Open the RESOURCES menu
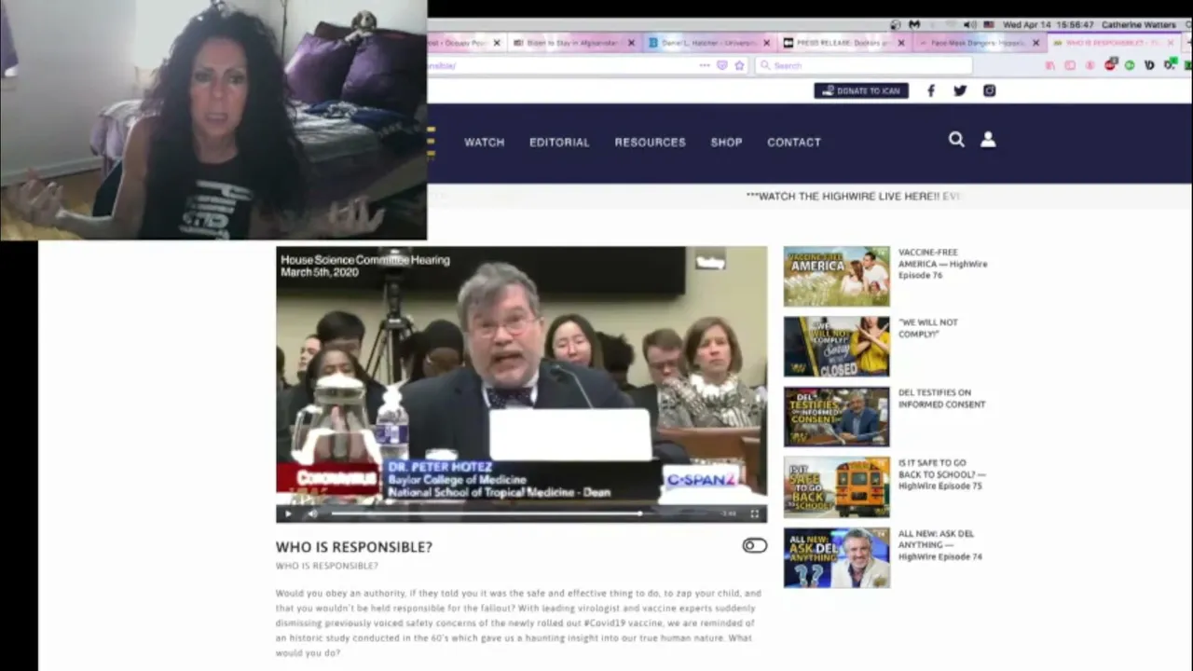 (650, 143)
